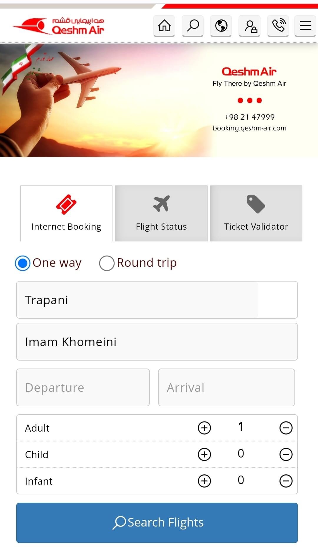Select the Round trip option

click(x=107, y=263)
